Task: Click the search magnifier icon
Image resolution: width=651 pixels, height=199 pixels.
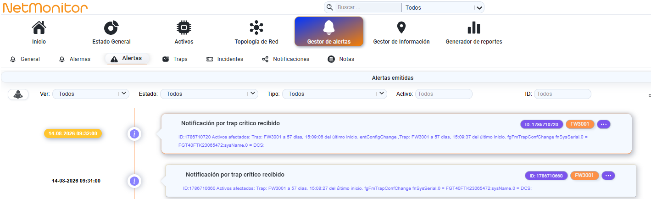Action: [329, 7]
